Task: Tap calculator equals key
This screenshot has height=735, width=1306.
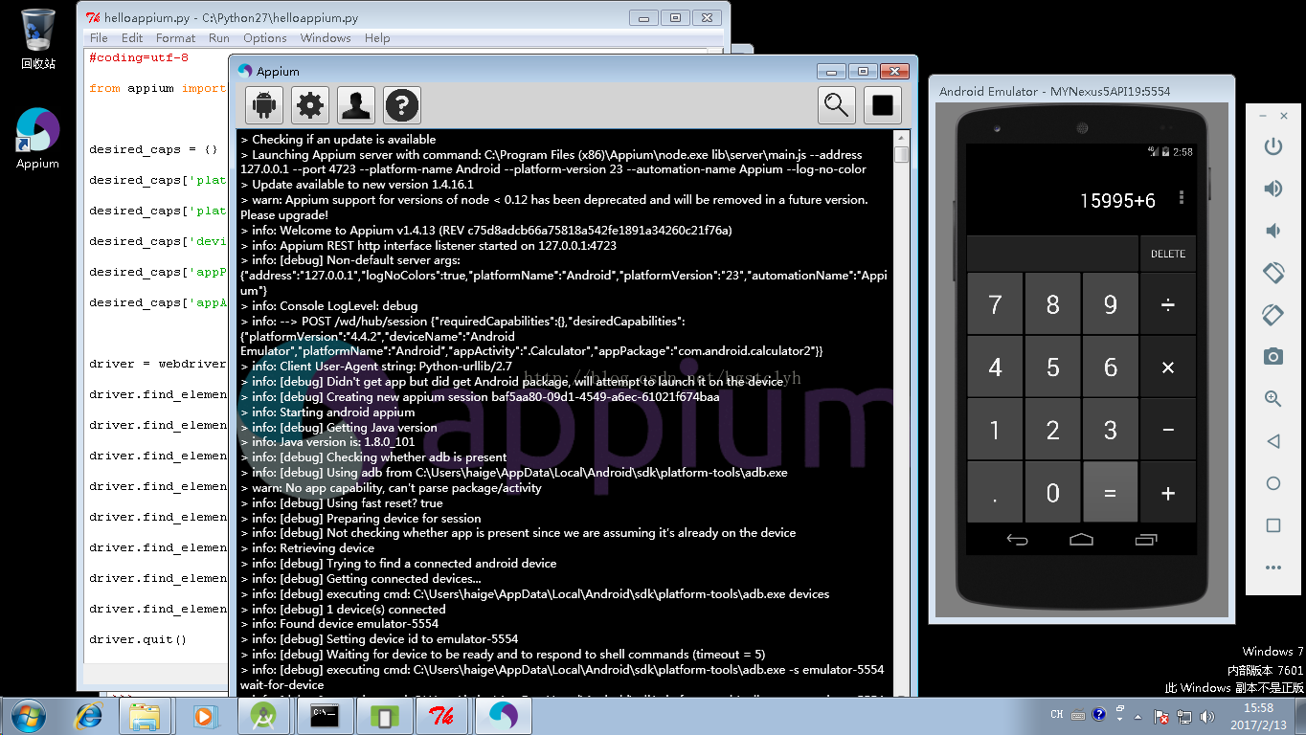Action: 1111,493
